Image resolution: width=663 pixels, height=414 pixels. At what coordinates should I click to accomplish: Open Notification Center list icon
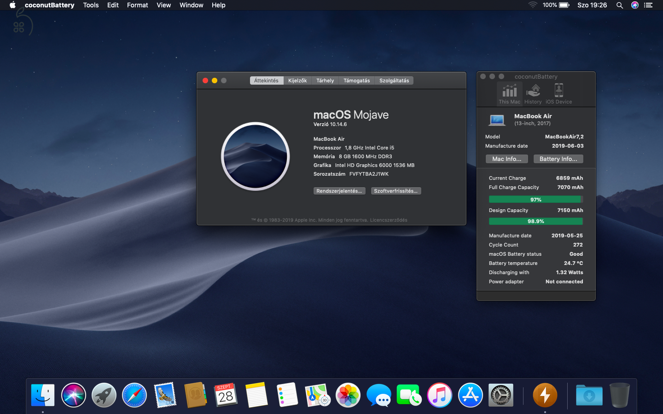pyautogui.click(x=648, y=5)
